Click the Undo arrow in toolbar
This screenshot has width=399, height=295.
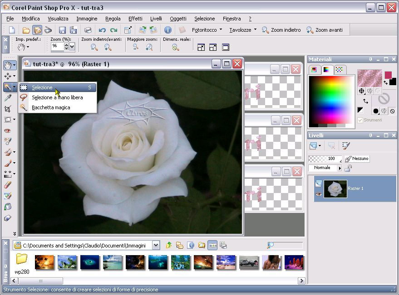[102, 30]
